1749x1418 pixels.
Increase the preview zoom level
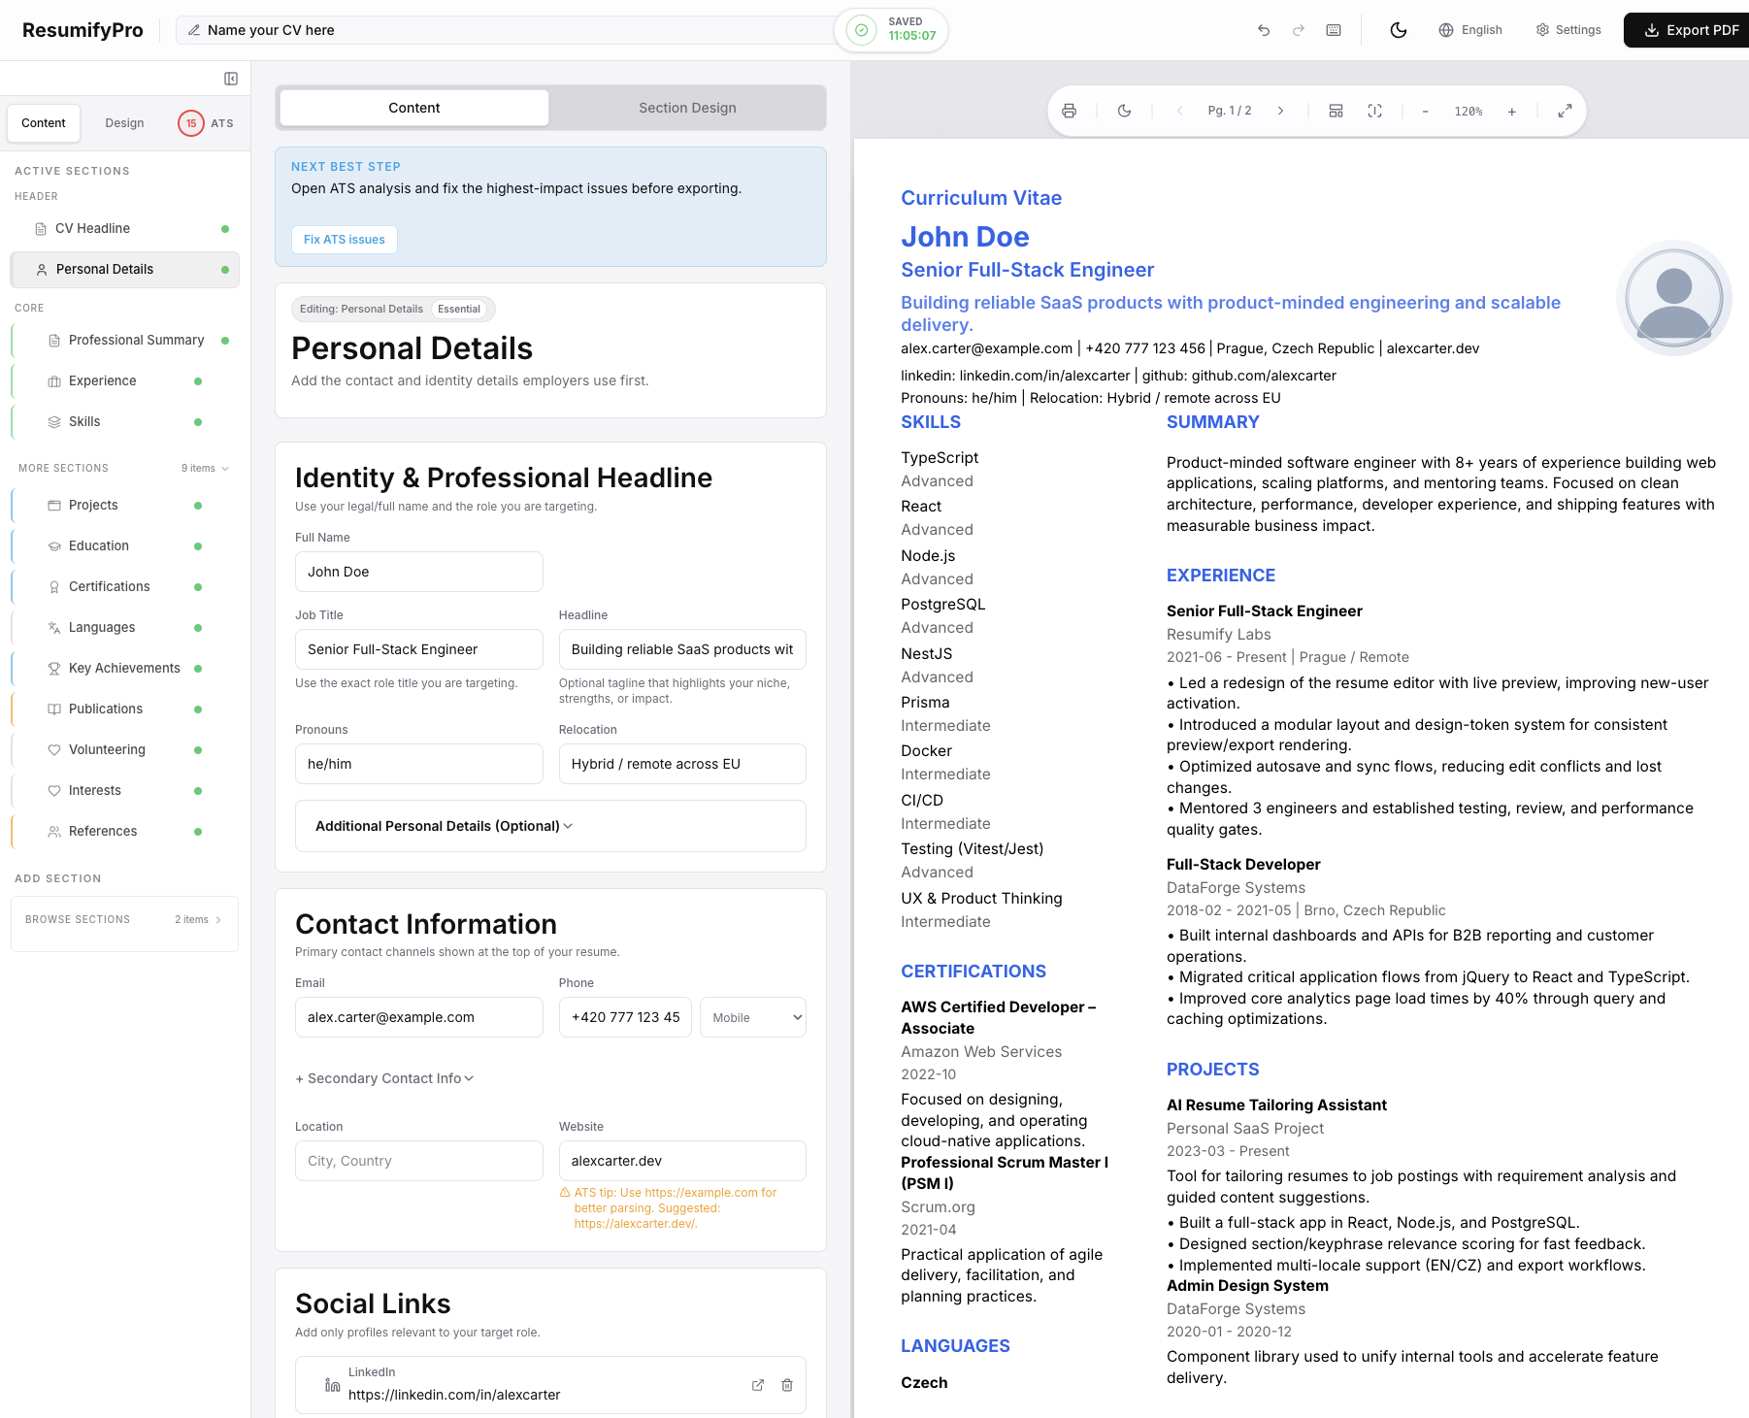1511,111
